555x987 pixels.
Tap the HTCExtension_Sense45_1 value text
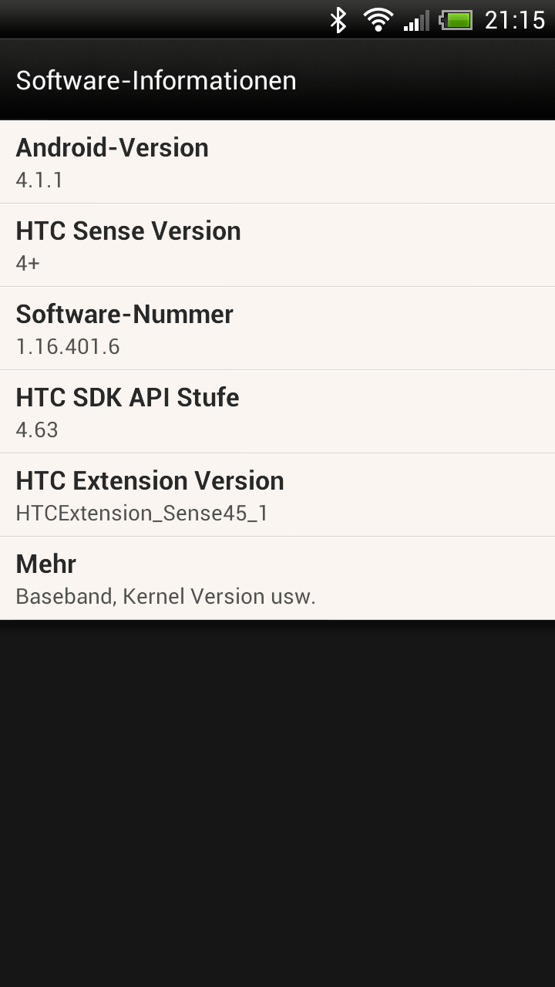tap(142, 514)
